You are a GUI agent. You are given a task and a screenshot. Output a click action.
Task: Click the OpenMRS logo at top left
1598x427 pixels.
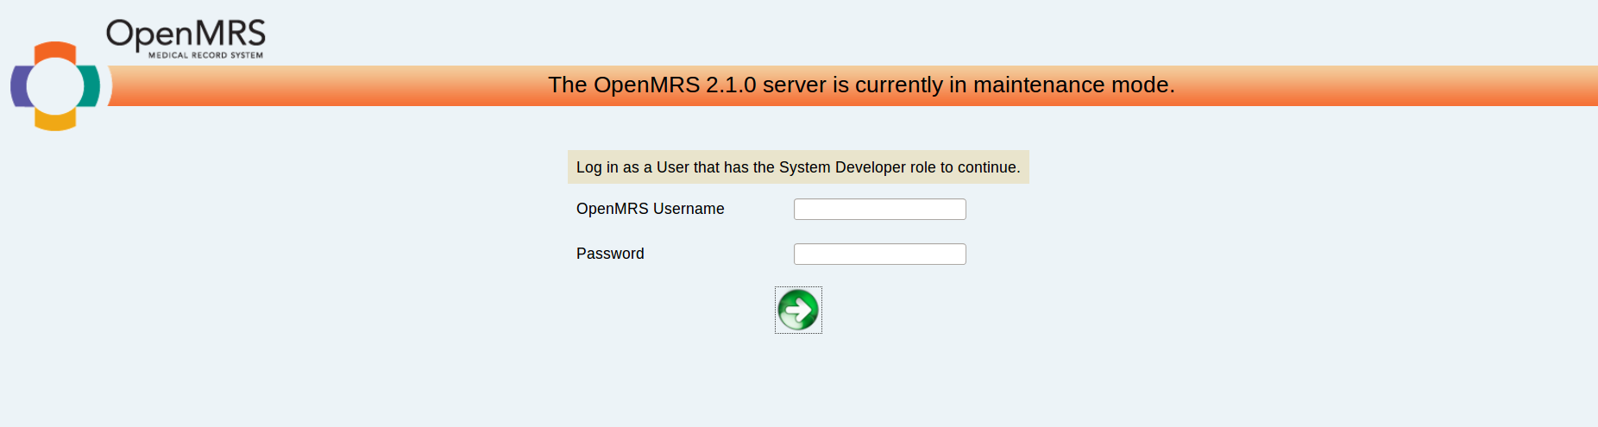(x=138, y=74)
